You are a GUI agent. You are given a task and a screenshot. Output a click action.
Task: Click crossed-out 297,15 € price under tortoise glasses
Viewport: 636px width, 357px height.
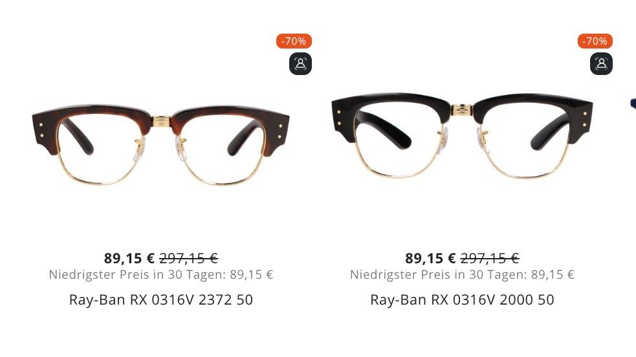189,258
